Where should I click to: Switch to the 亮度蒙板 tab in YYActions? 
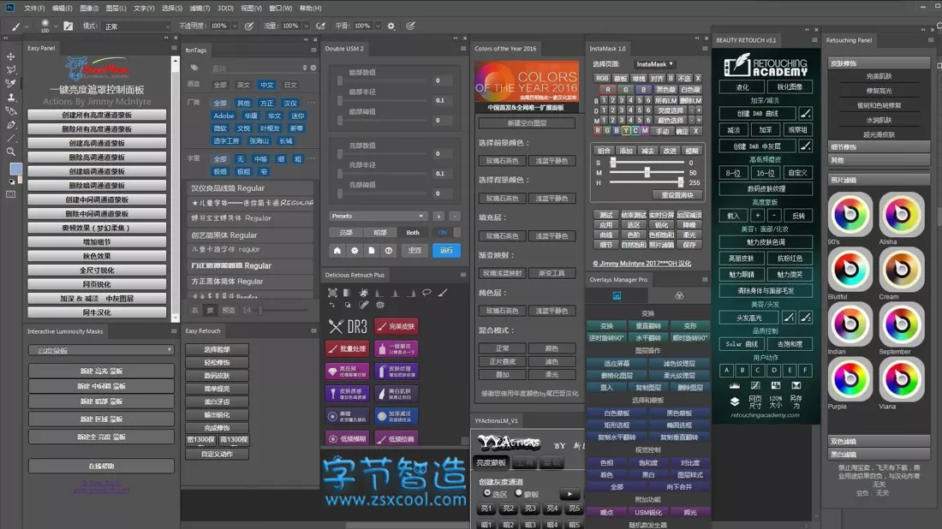[x=492, y=463]
